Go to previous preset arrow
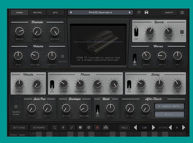Image resolution: width=193 pixels, height=143 pixels. [71, 12]
